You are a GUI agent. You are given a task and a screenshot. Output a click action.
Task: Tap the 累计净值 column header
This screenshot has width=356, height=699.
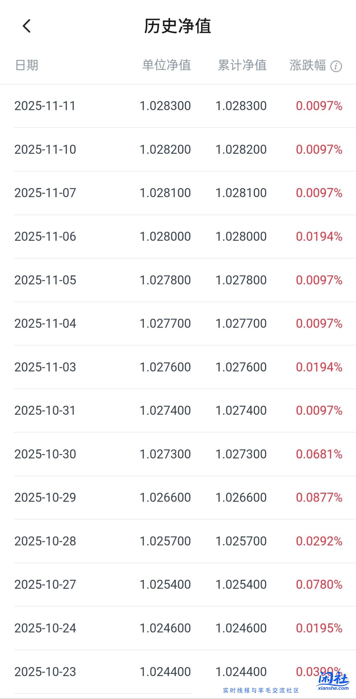pyautogui.click(x=242, y=65)
